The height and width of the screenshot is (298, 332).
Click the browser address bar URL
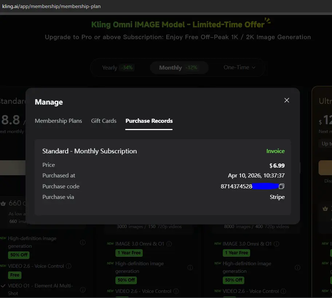51,6
